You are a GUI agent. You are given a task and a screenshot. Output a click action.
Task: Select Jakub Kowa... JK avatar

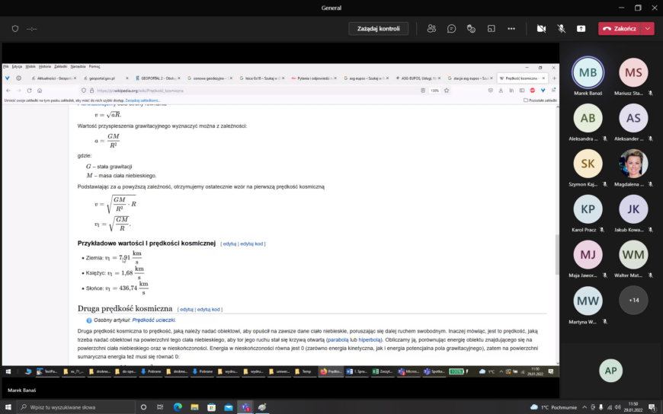tap(633, 209)
